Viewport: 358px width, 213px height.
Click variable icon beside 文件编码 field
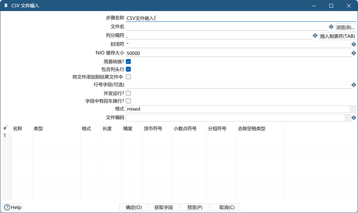(x=354, y=118)
